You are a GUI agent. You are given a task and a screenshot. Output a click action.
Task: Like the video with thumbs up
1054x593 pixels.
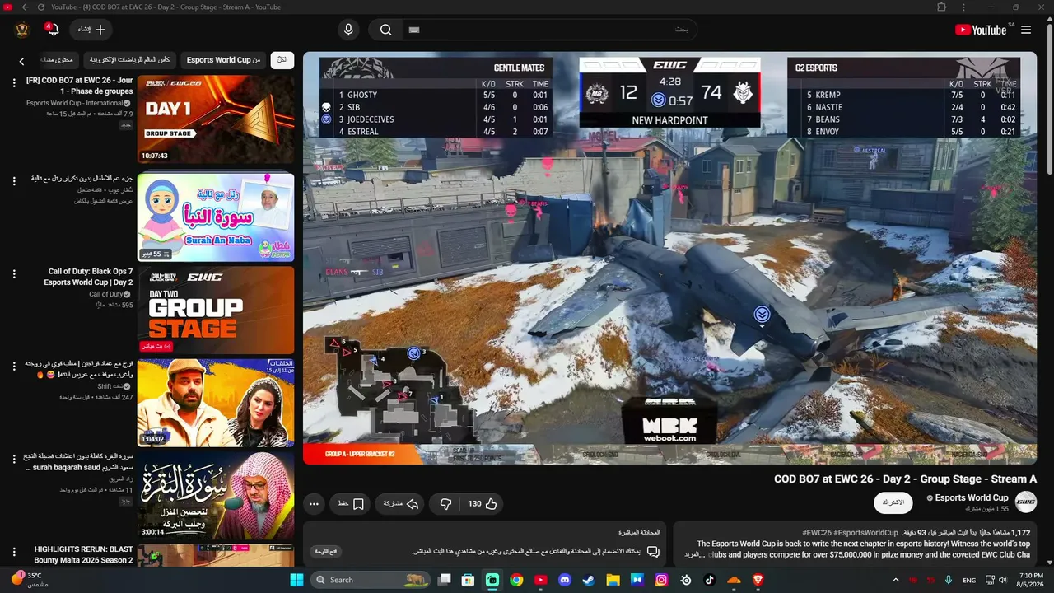(x=483, y=504)
